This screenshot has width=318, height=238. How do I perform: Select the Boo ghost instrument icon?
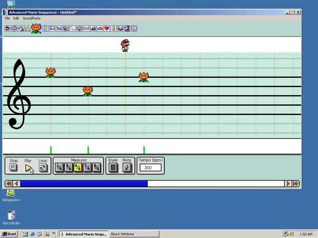click(x=134, y=29)
